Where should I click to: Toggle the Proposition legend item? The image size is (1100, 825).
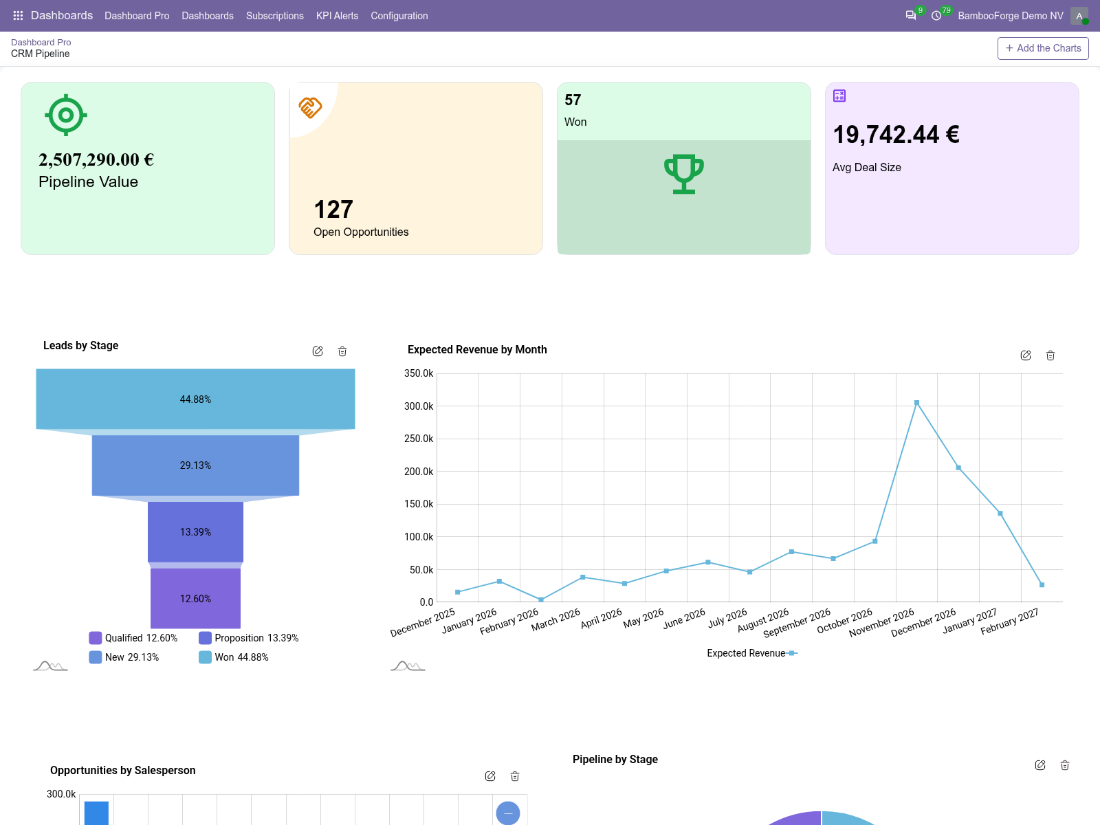click(x=249, y=638)
